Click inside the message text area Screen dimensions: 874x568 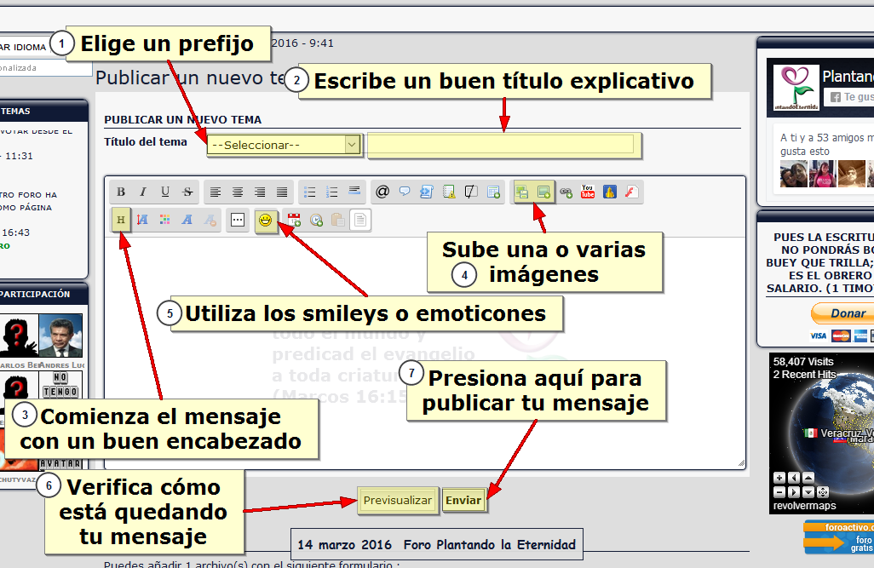click(x=425, y=353)
